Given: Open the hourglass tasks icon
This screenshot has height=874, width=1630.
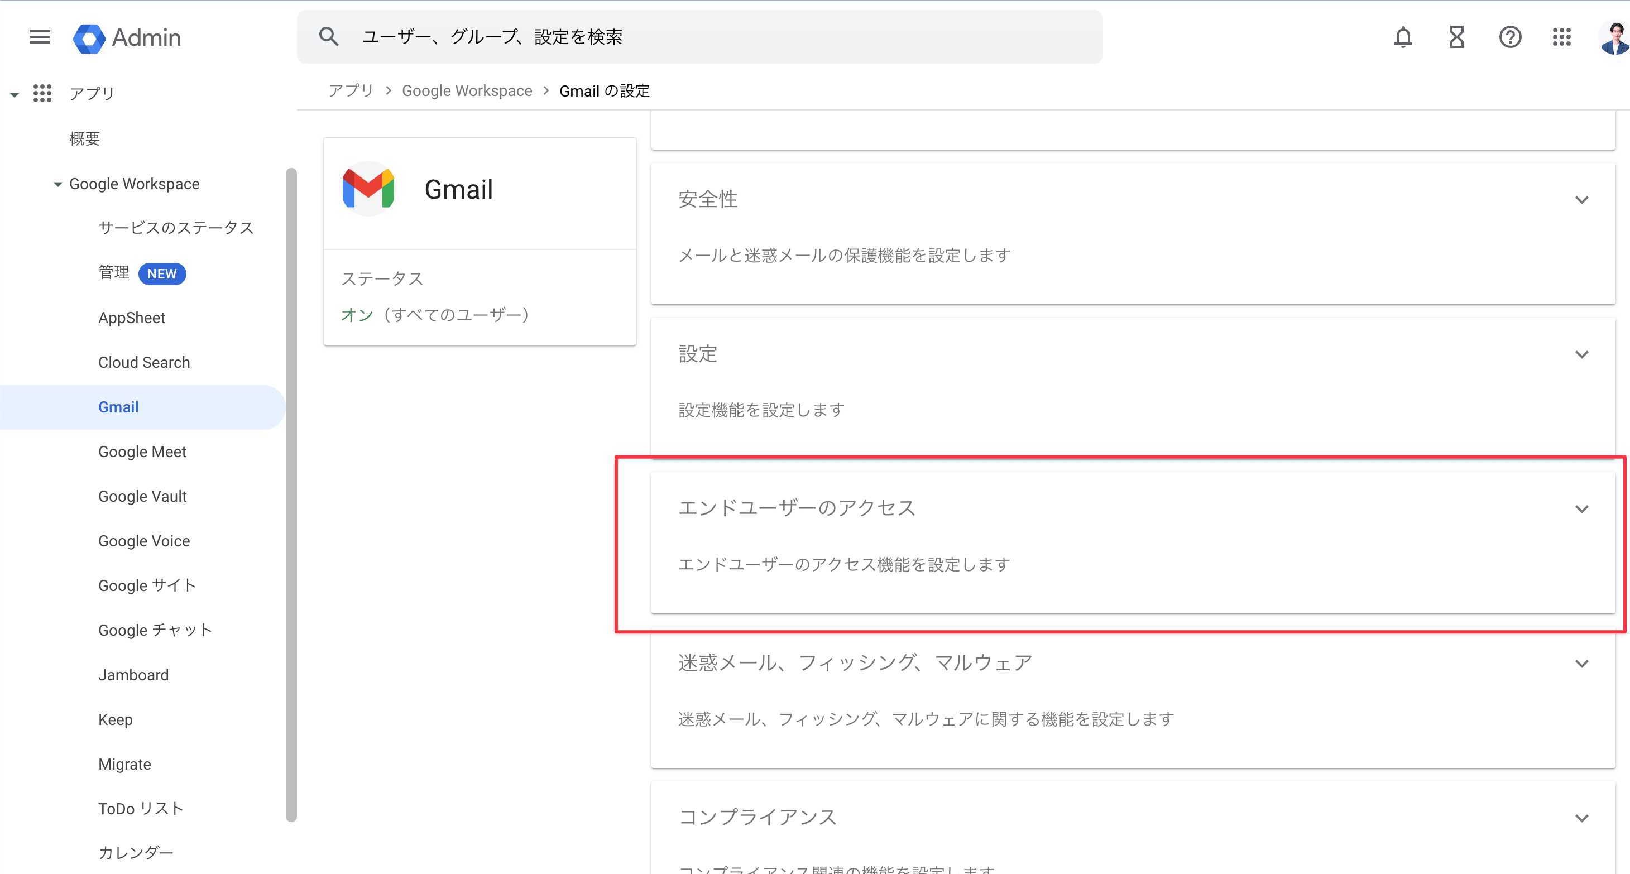Looking at the screenshot, I should (x=1456, y=37).
